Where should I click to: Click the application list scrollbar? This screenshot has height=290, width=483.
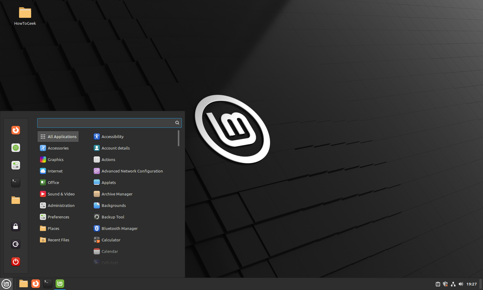pos(178,138)
